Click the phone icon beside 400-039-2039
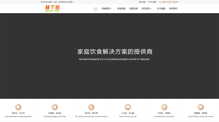The height and width of the screenshot is (122, 219). click(160, 2)
